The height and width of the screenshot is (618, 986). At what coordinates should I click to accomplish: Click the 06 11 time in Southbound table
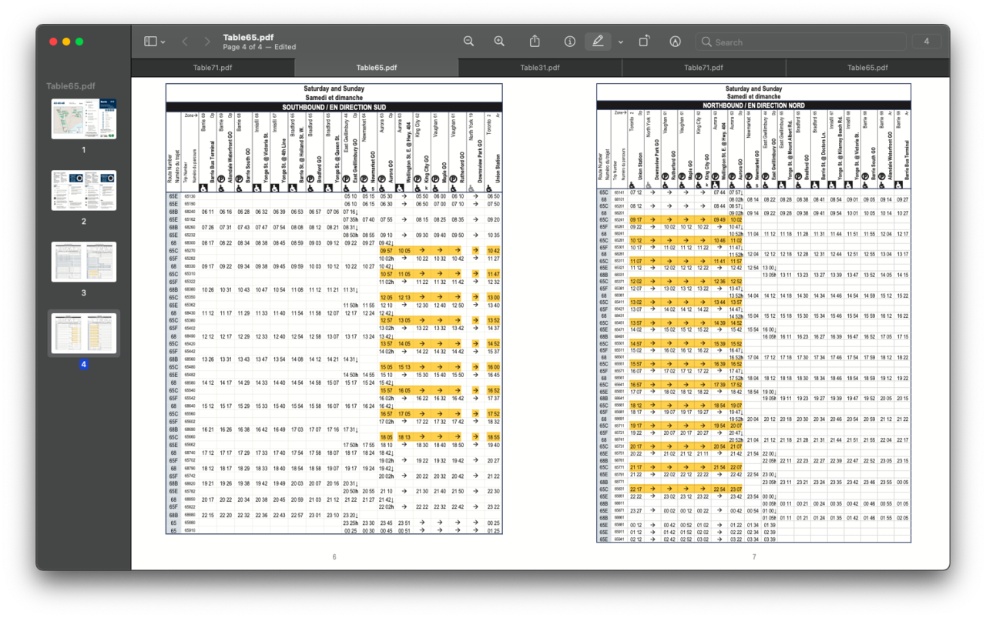click(x=208, y=212)
